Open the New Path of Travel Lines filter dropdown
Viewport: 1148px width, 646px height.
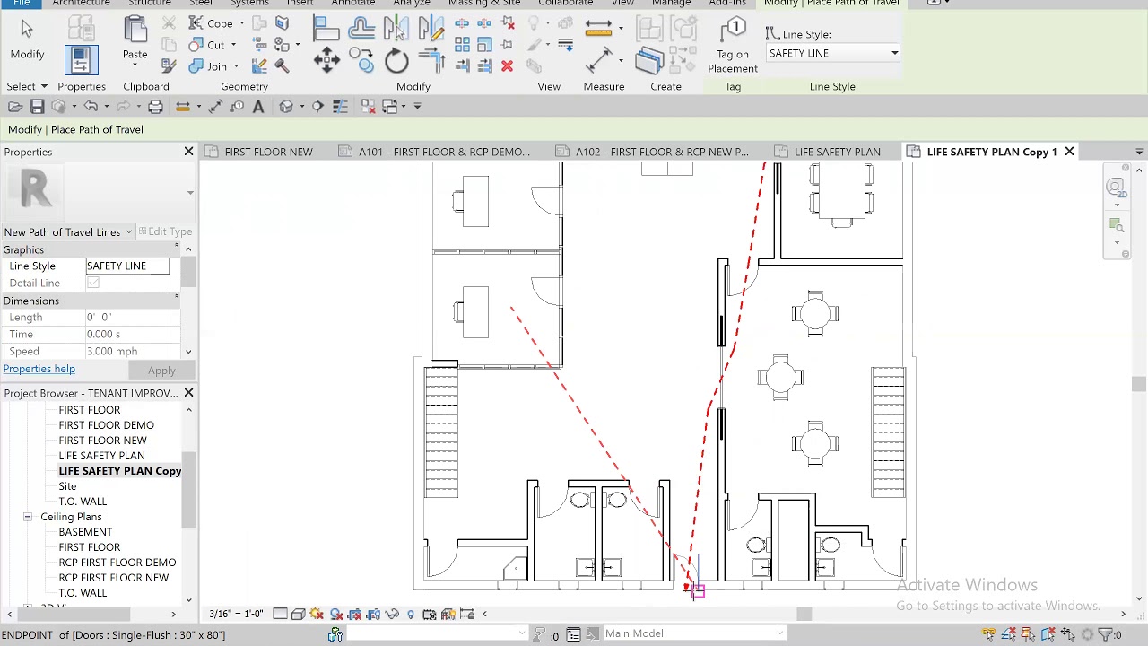click(68, 232)
